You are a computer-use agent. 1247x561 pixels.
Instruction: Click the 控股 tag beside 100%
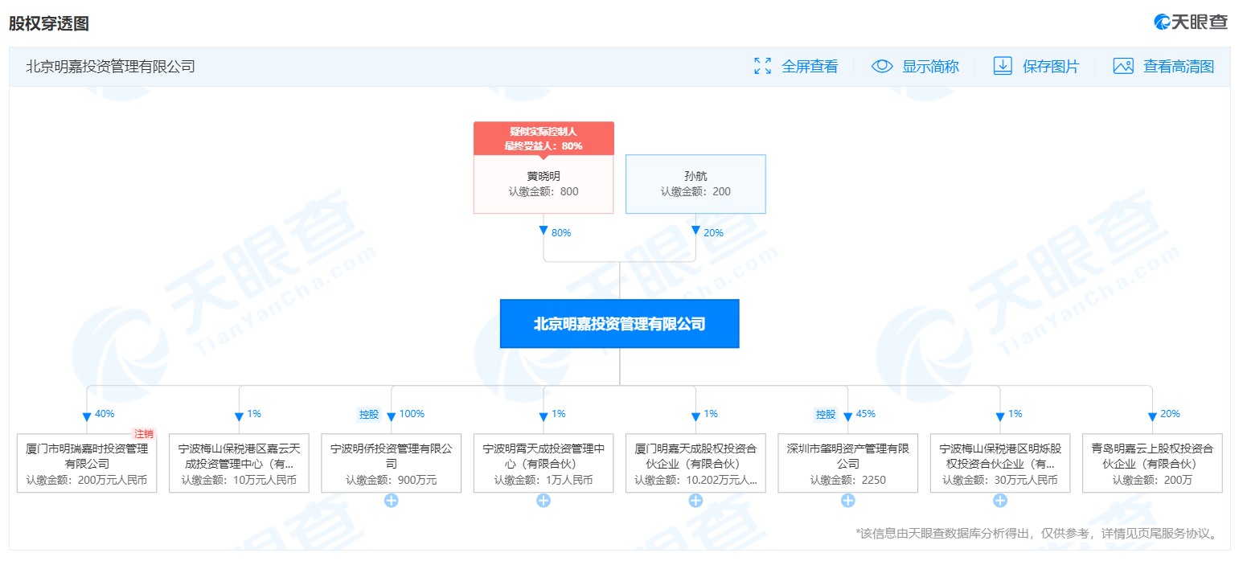369,414
